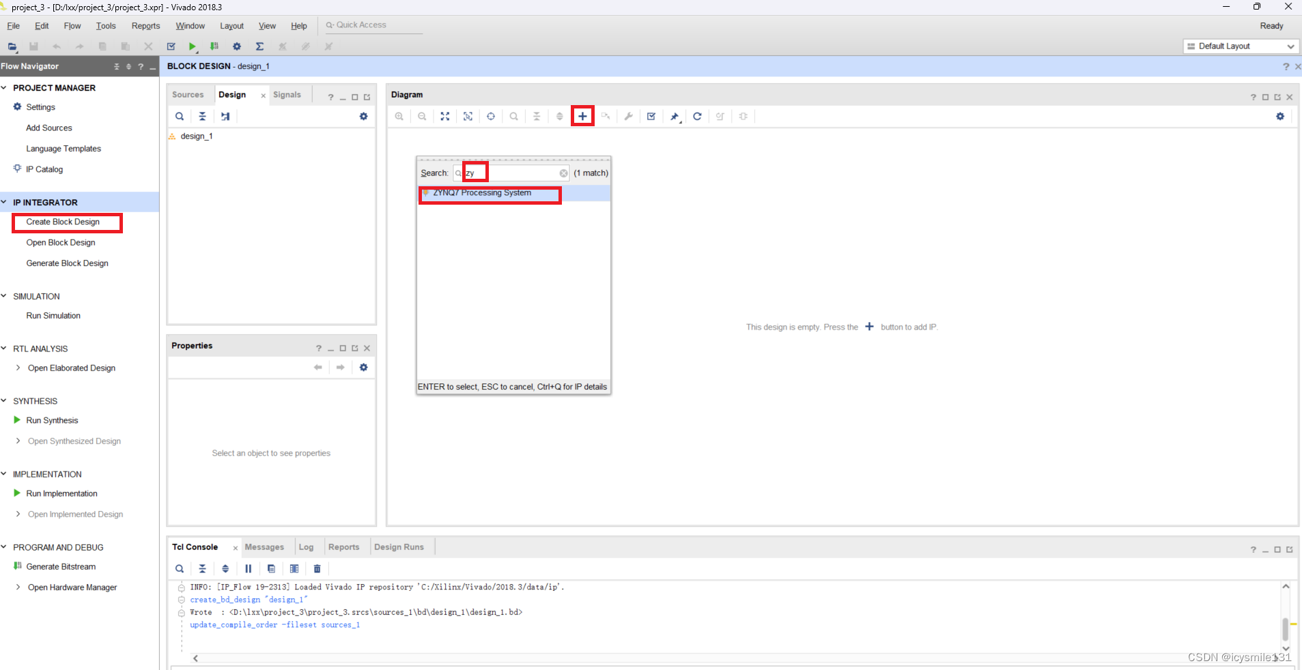Expand Open Hardware Manager arrow
Screen dimensions: 1302x670
(18, 587)
